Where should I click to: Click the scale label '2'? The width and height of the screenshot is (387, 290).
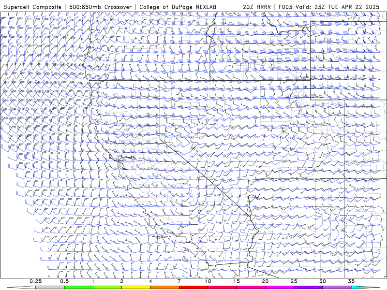coord(122,281)
